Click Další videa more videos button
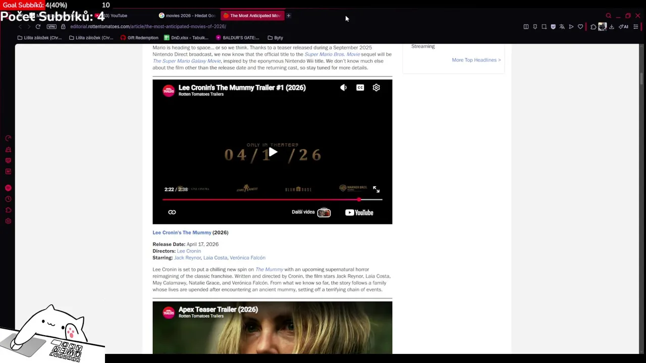Viewport: 646px width, 363px height. 311,212
